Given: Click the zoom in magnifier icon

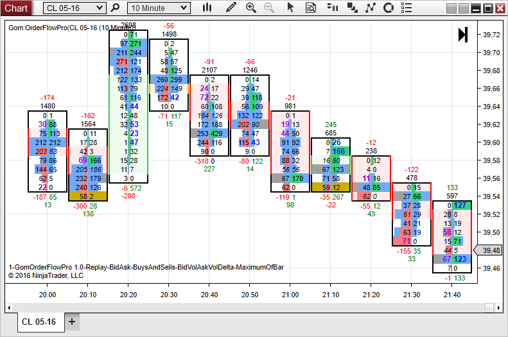Looking at the screenshot, I should 250,8.
